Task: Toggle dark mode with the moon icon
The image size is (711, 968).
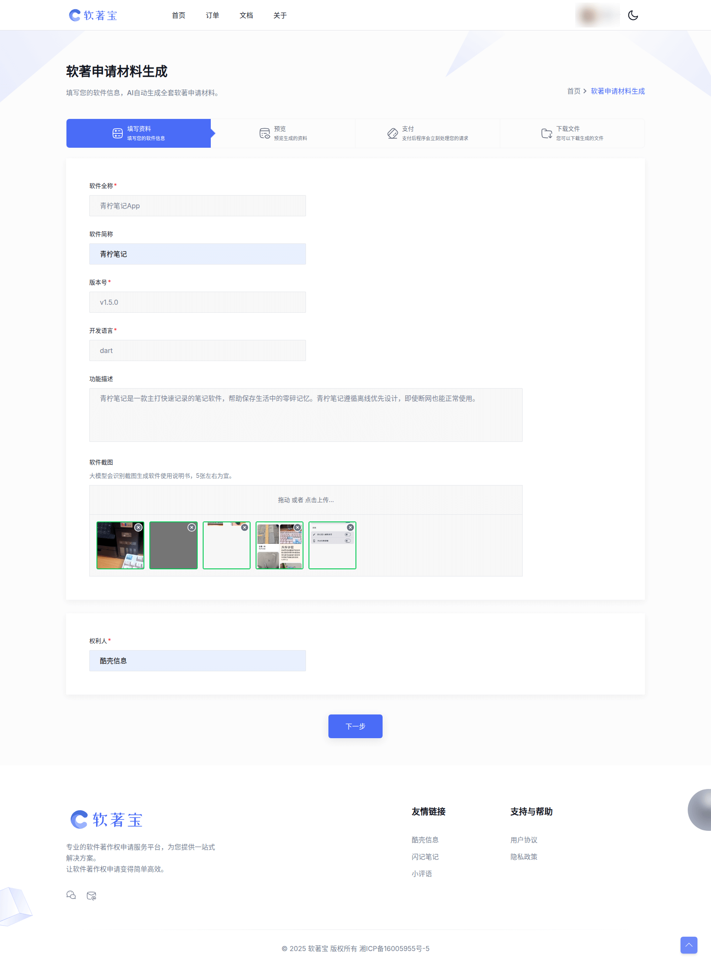Action: coord(633,16)
